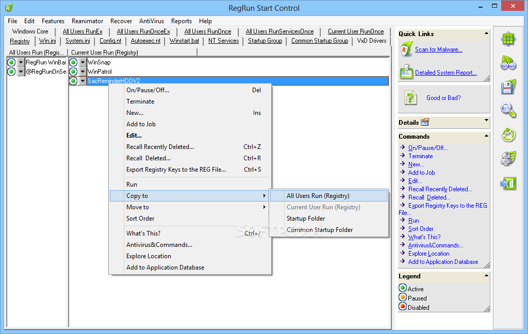The height and width of the screenshot is (334, 528).
Task: Click the glasses with leaf icon
Action: point(508,63)
